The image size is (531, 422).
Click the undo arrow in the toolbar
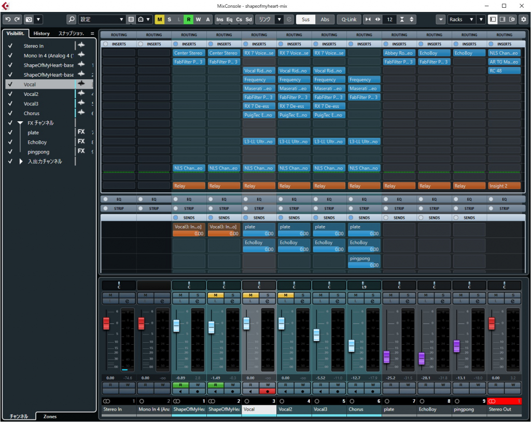(8, 19)
